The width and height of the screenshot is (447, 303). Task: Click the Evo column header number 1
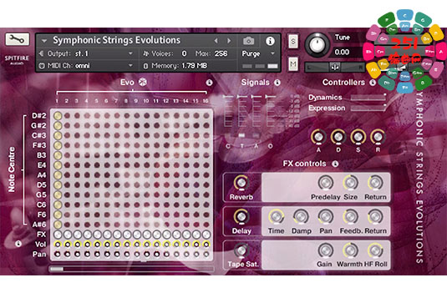coord(57,101)
